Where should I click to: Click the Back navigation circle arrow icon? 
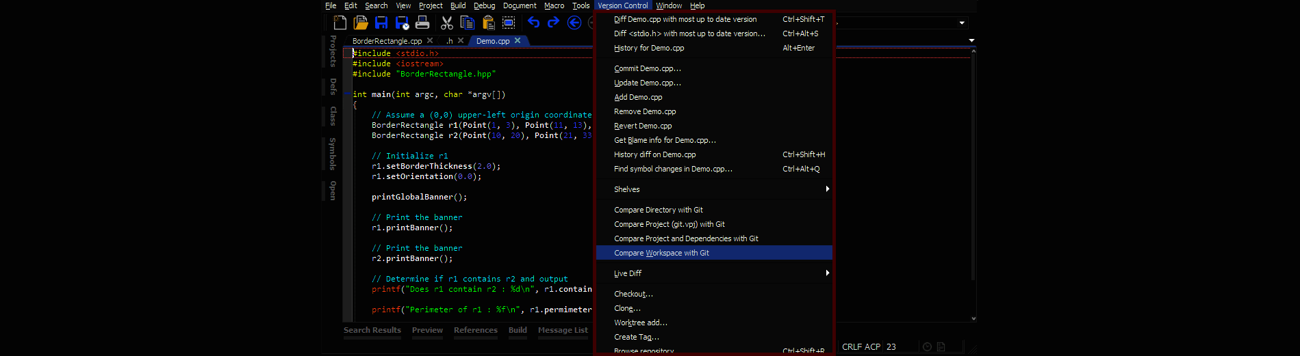click(x=574, y=23)
